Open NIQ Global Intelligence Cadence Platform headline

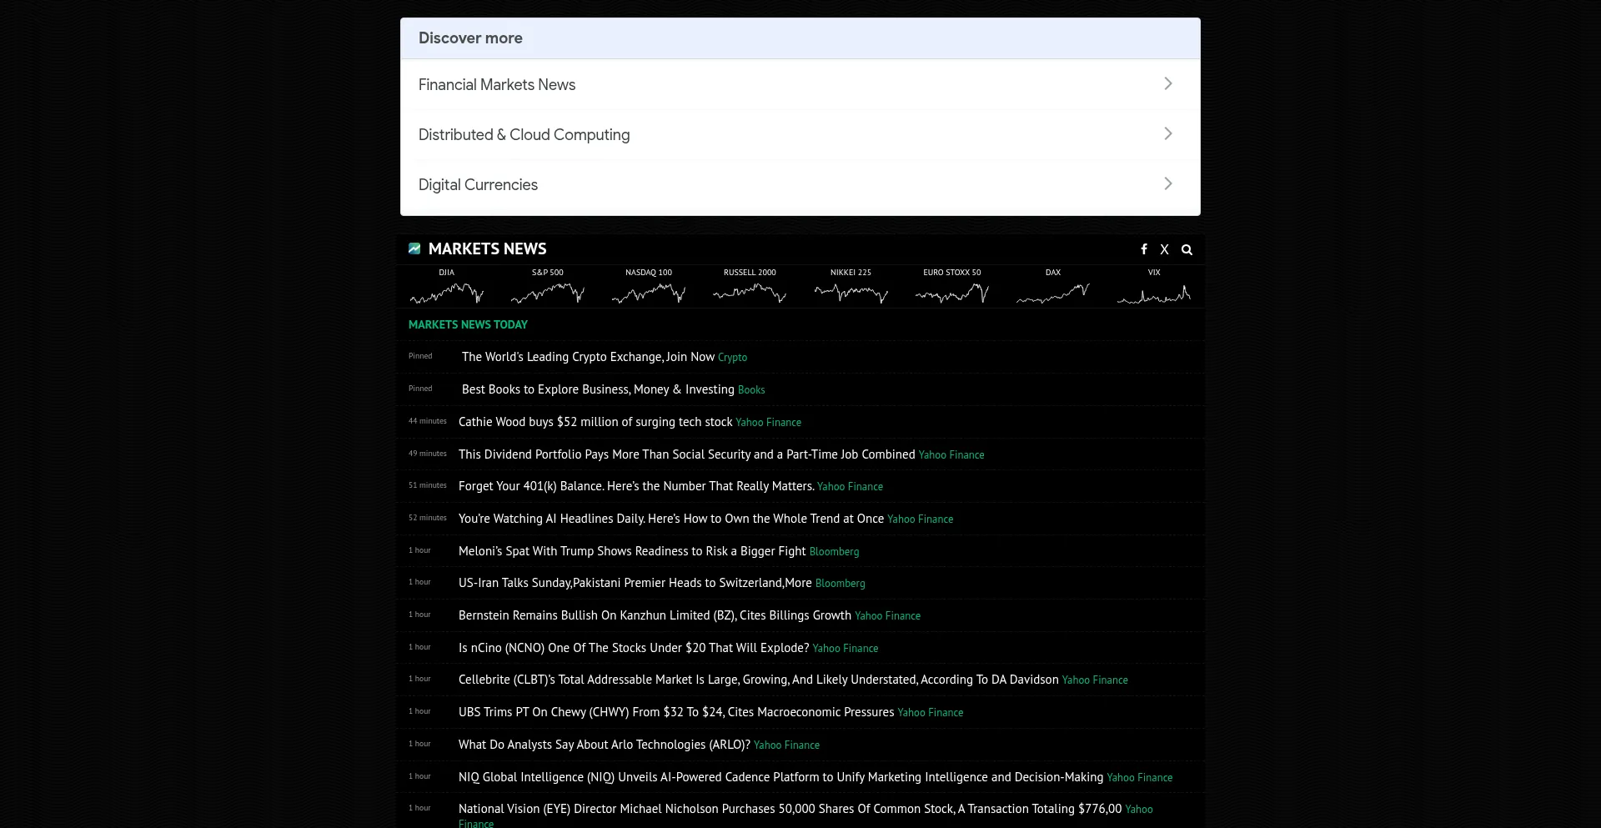[780, 777]
